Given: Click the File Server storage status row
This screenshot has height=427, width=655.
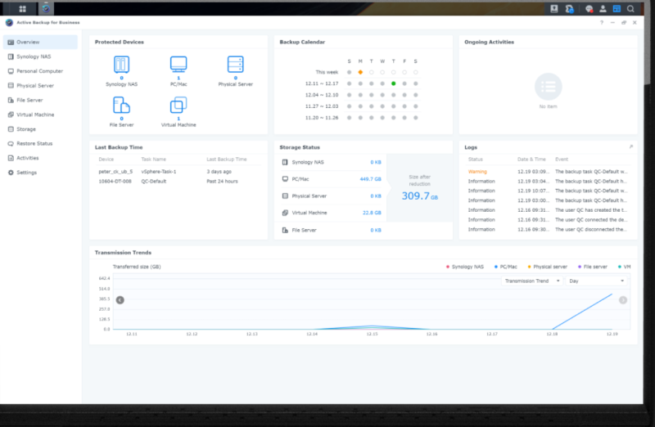Looking at the screenshot, I should (332, 230).
